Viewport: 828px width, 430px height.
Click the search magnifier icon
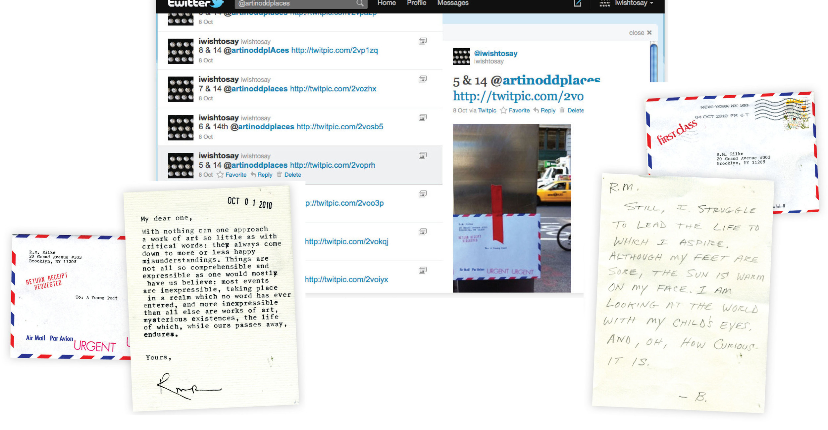360,4
